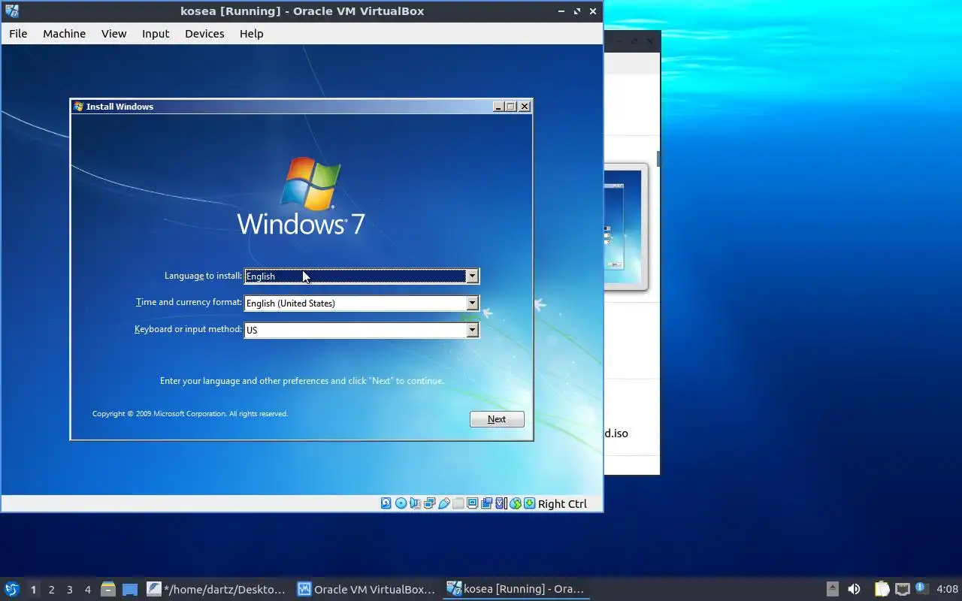
Task: Click the recording indicator with stacked screens
Action: click(486, 503)
